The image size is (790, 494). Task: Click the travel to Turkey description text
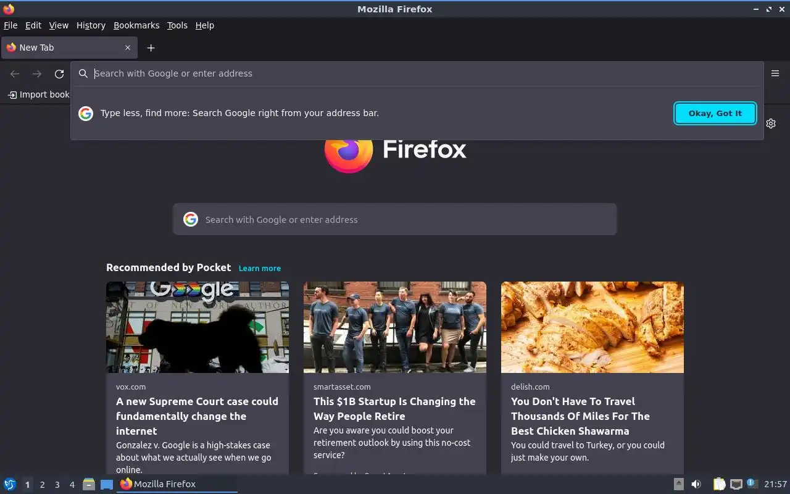coord(588,451)
